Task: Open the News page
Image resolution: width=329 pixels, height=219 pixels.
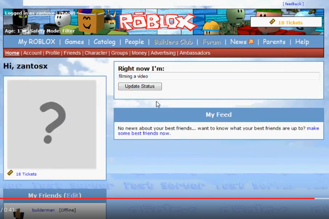Action: point(238,42)
